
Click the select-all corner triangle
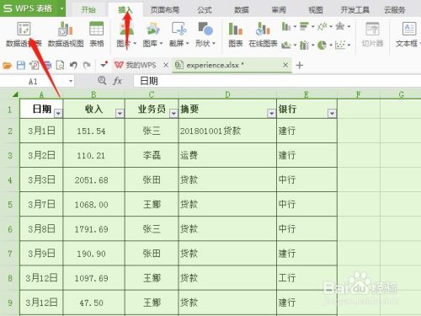(x=15, y=94)
